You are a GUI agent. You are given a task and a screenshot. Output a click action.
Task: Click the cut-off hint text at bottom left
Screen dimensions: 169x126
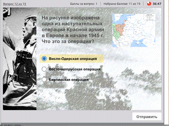click(11, 125)
